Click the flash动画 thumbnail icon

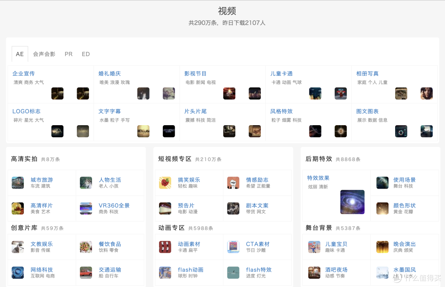pyautogui.click(x=165, y=273)
